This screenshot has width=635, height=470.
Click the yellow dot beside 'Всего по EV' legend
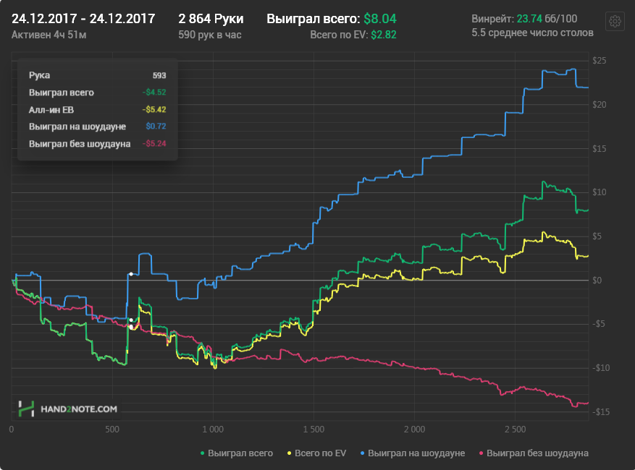[289, 453]
